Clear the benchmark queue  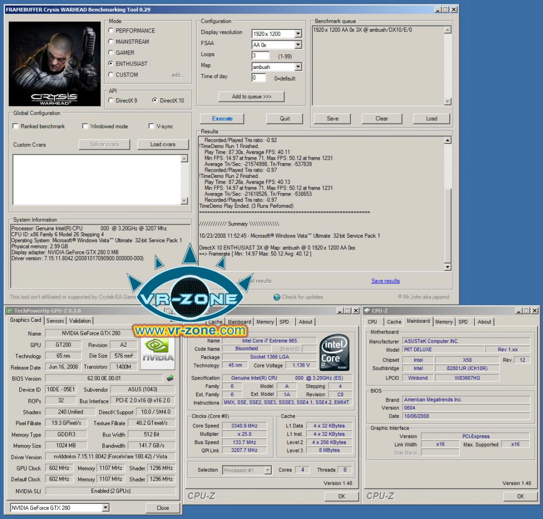382,119
